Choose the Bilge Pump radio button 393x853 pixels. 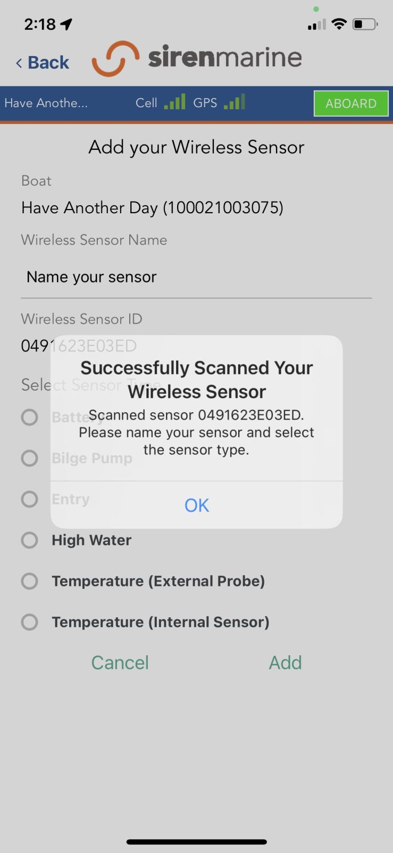pos(30,458)
